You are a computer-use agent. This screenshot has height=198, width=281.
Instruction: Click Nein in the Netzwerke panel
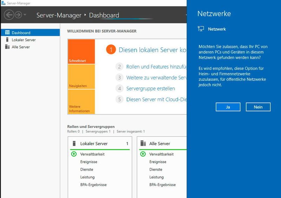[258, 107]
